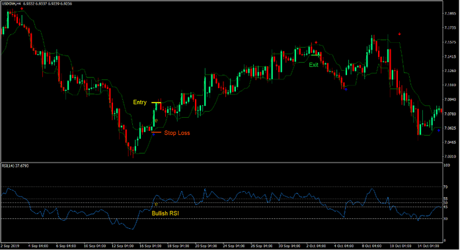460x250 pixels.
Task: Click the 7.0465 price axis label
Action: 450,142
